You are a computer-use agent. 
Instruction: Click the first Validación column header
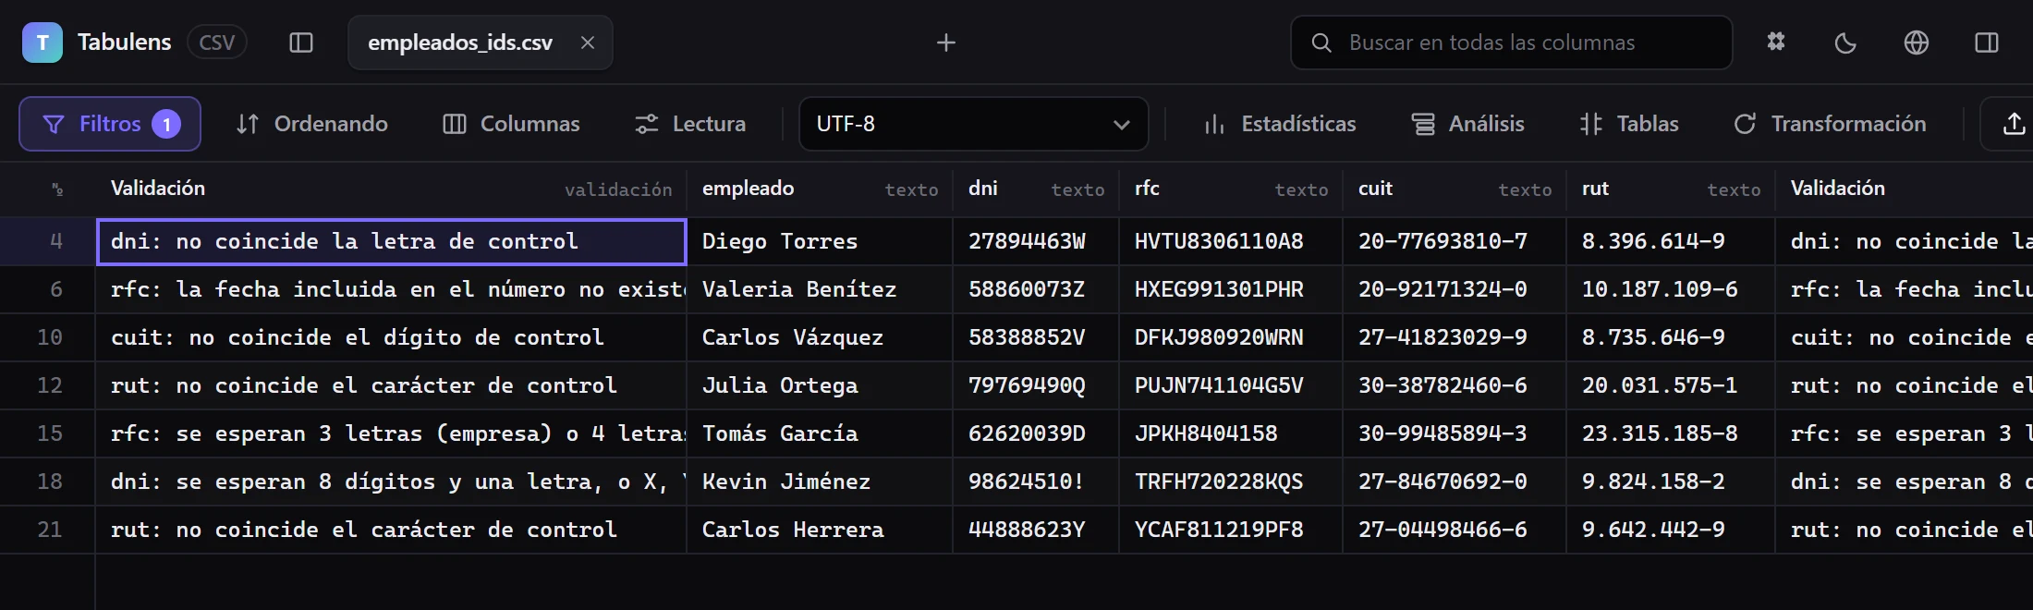(391, 189)
